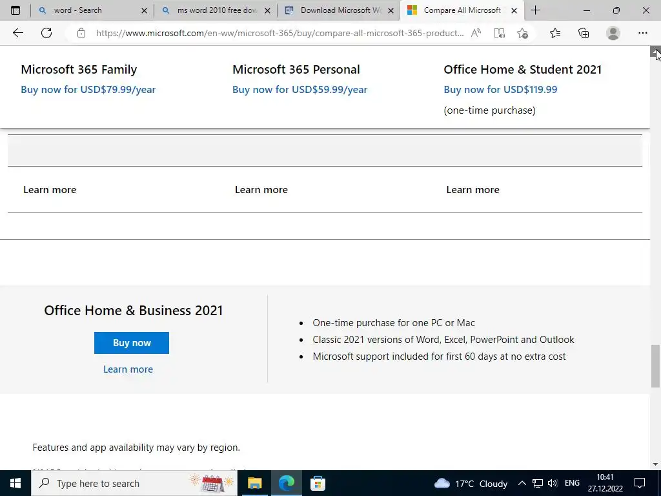Viewport: 661px width, 496px height.
Task: Select the 'Microsoft 365 Family' heading
Action: pyautogui.click(x=79, y=69)
